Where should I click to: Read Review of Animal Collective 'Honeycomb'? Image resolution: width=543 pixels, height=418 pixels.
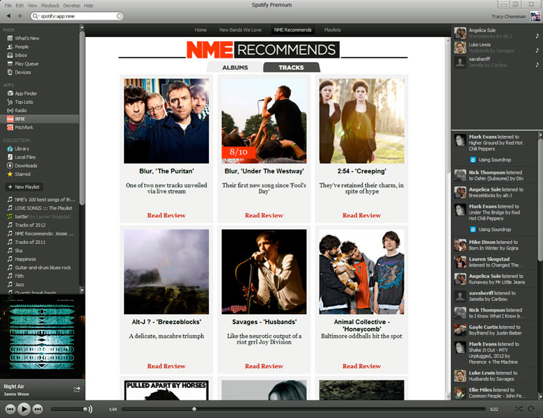(x=361, y=366)
